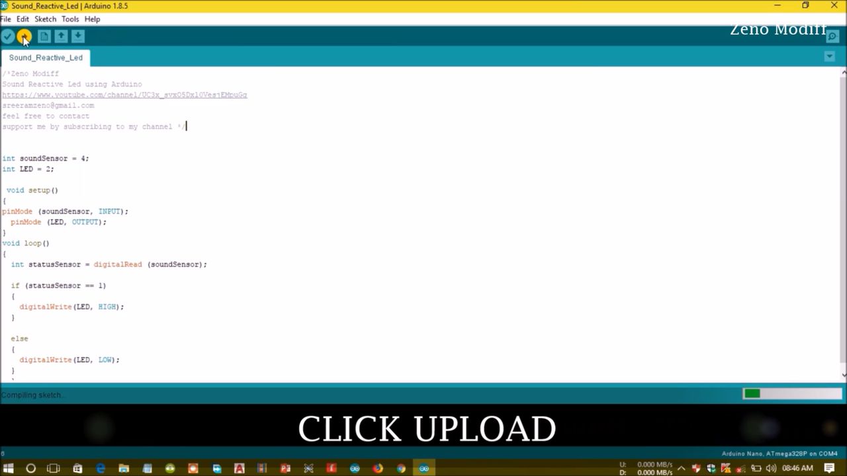Click the active Arduino IDE taskbar icon
847x476 pixels.
pyautogui.click(x=424, y=468)
